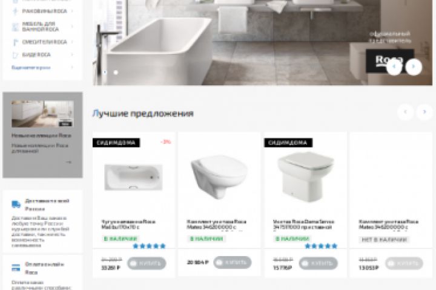This screenshot has height=290, width=436.
Task: Go to the previous banner slide
Action: tap(394, 66)
